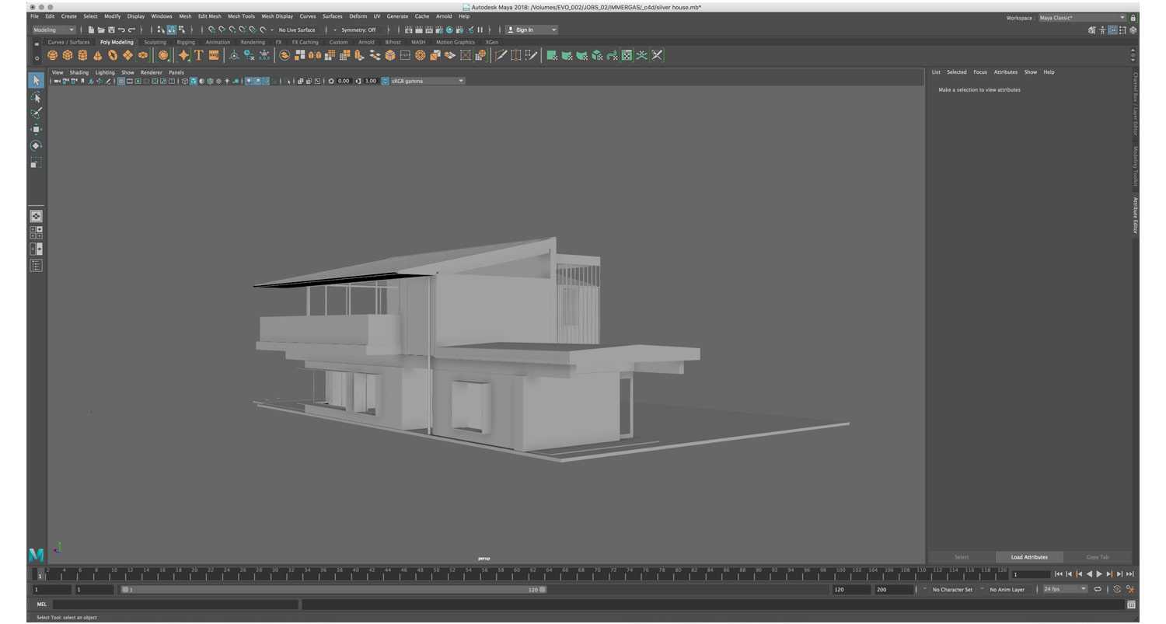Activate the Scale tool in the toolbox
1166x624 pixels.
click(36, 162)
